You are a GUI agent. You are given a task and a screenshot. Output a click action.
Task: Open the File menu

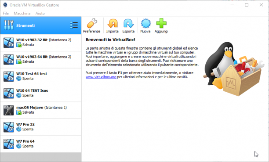pyautogui.click(x=6, y=13)
